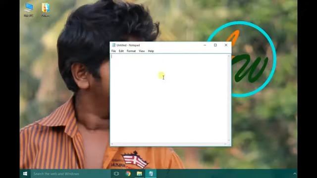Open the Help menu in Notepad
This screenshot has width=317, height=178.
pos(151,51)
